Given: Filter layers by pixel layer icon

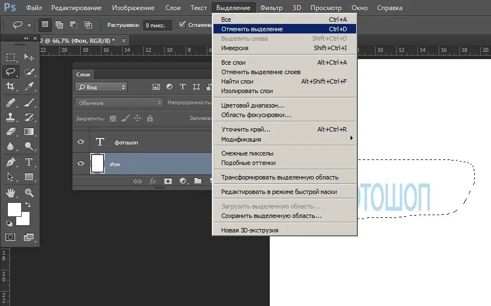Looking at the screenshot, I should [x=156, y=87].
